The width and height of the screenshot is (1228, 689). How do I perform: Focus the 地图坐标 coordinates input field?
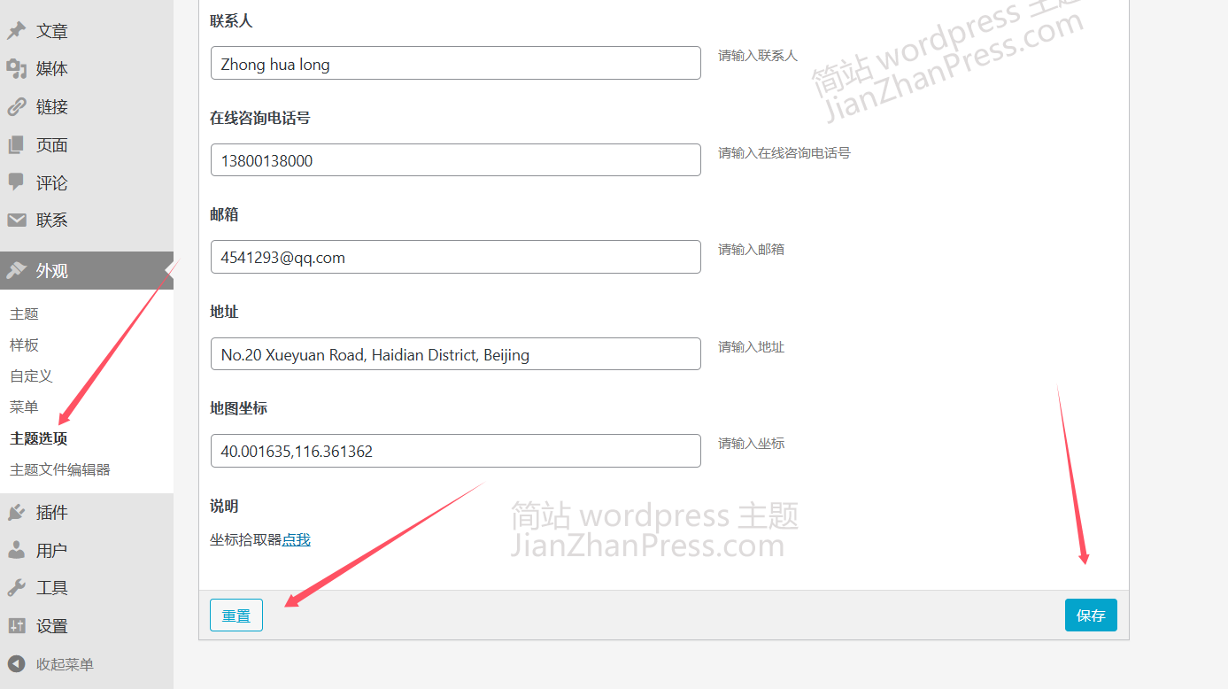point(455,452)
